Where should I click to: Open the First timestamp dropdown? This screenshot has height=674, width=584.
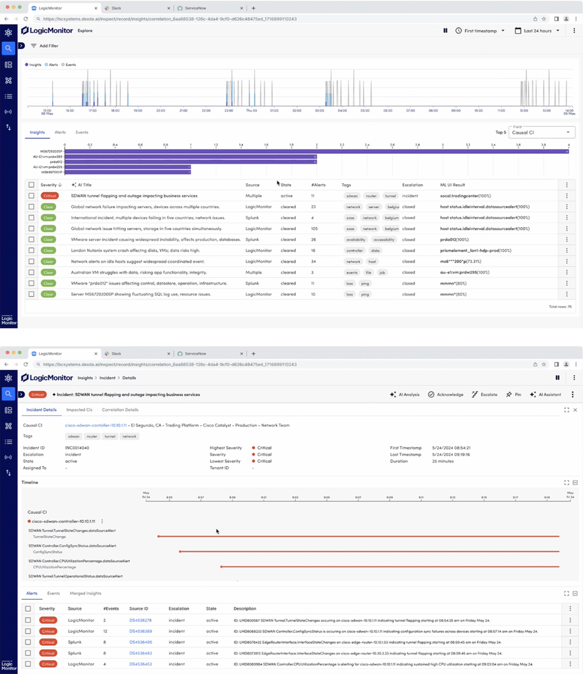(480, 31)
